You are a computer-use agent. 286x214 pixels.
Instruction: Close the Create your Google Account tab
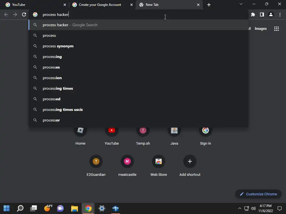click(132, 5)
